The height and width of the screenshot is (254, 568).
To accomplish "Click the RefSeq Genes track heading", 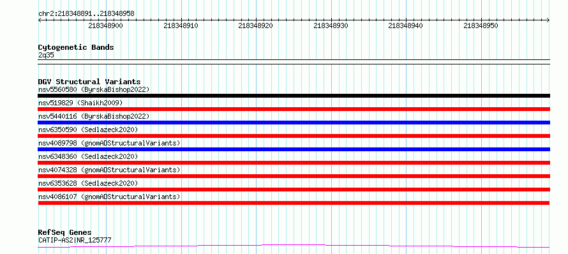I will pyautogui.click(x=64, y=232).
